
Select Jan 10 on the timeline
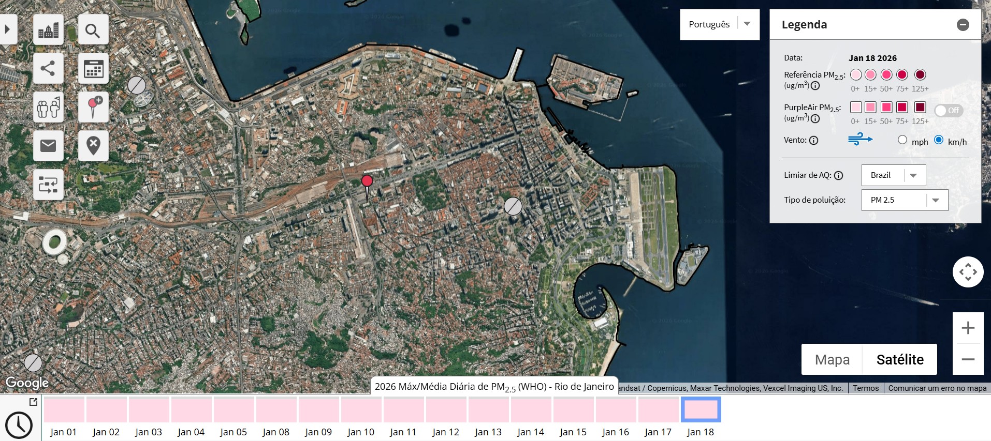pos(361,410)
